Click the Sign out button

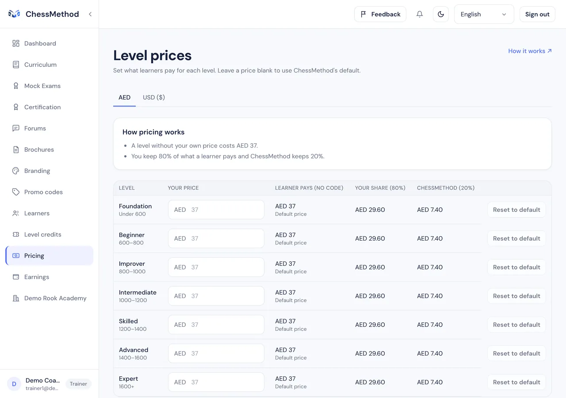[x=537, y=14]
